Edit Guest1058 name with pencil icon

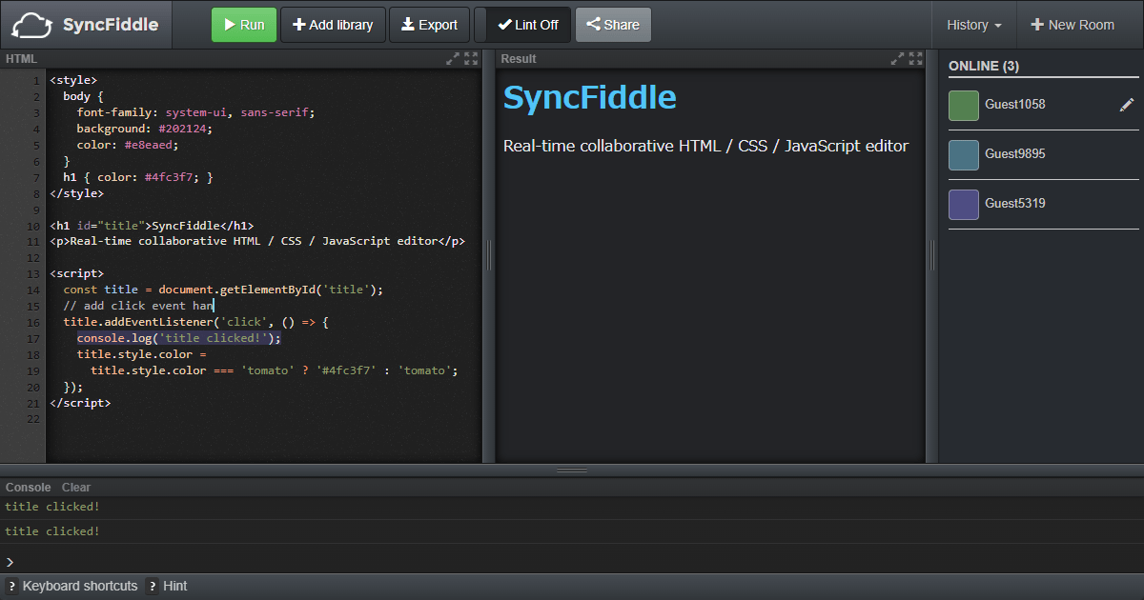coord(1127,105)
